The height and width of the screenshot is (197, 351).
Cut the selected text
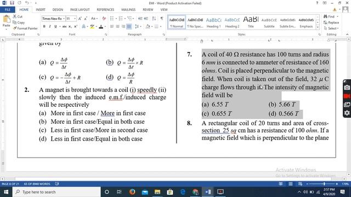(18, 16)
